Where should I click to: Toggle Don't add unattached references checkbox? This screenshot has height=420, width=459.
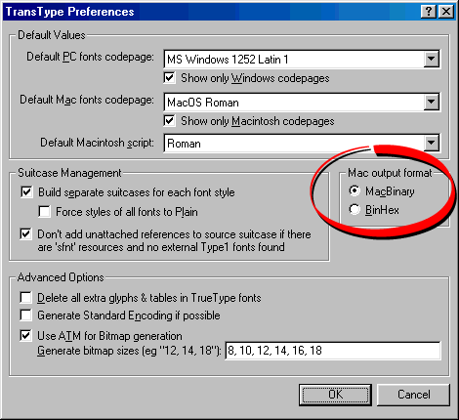pyautogui.click(x=26, y=234)
